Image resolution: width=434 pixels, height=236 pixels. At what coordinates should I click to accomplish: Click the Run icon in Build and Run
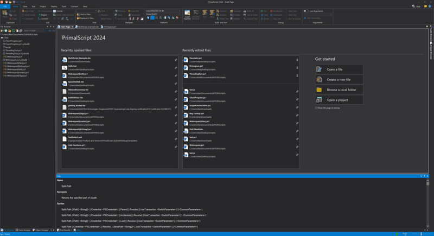click(205, 14)
